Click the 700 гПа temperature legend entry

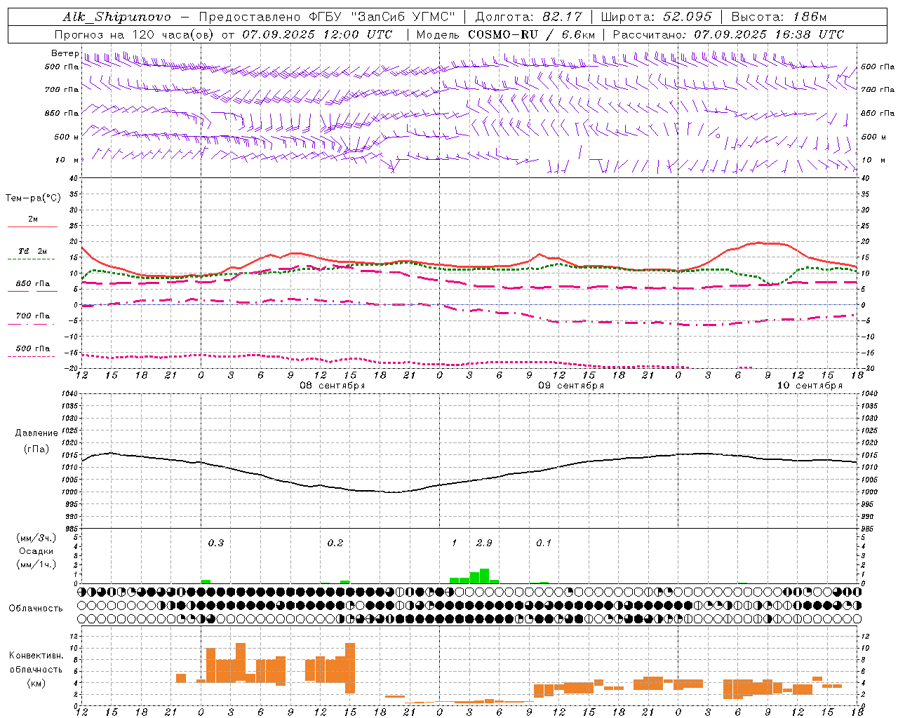pyautogui.click(x=33, y=316)
